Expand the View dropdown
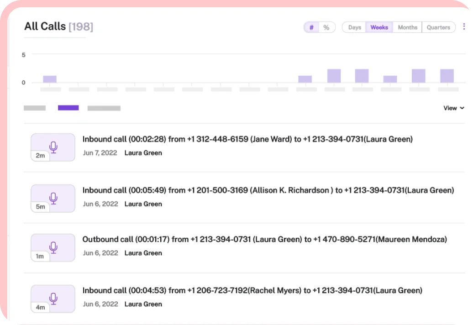This screenshot has width=473, height=325. (454, 108)
